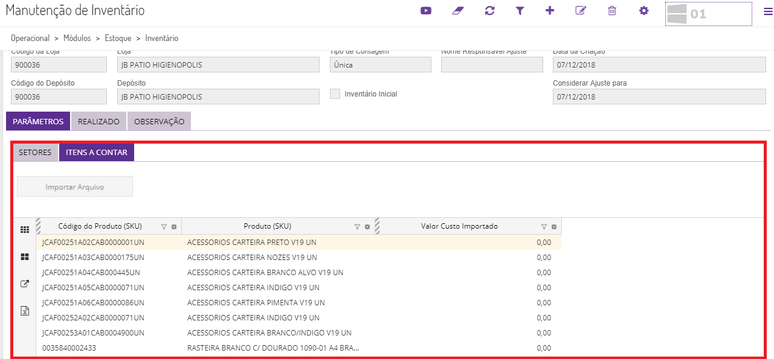Delete using the trash can icon
Viewport: 774px width, 359px height.
(612, 11)
